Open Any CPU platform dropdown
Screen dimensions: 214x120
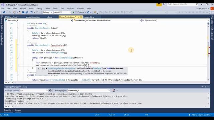coord(62,12)
